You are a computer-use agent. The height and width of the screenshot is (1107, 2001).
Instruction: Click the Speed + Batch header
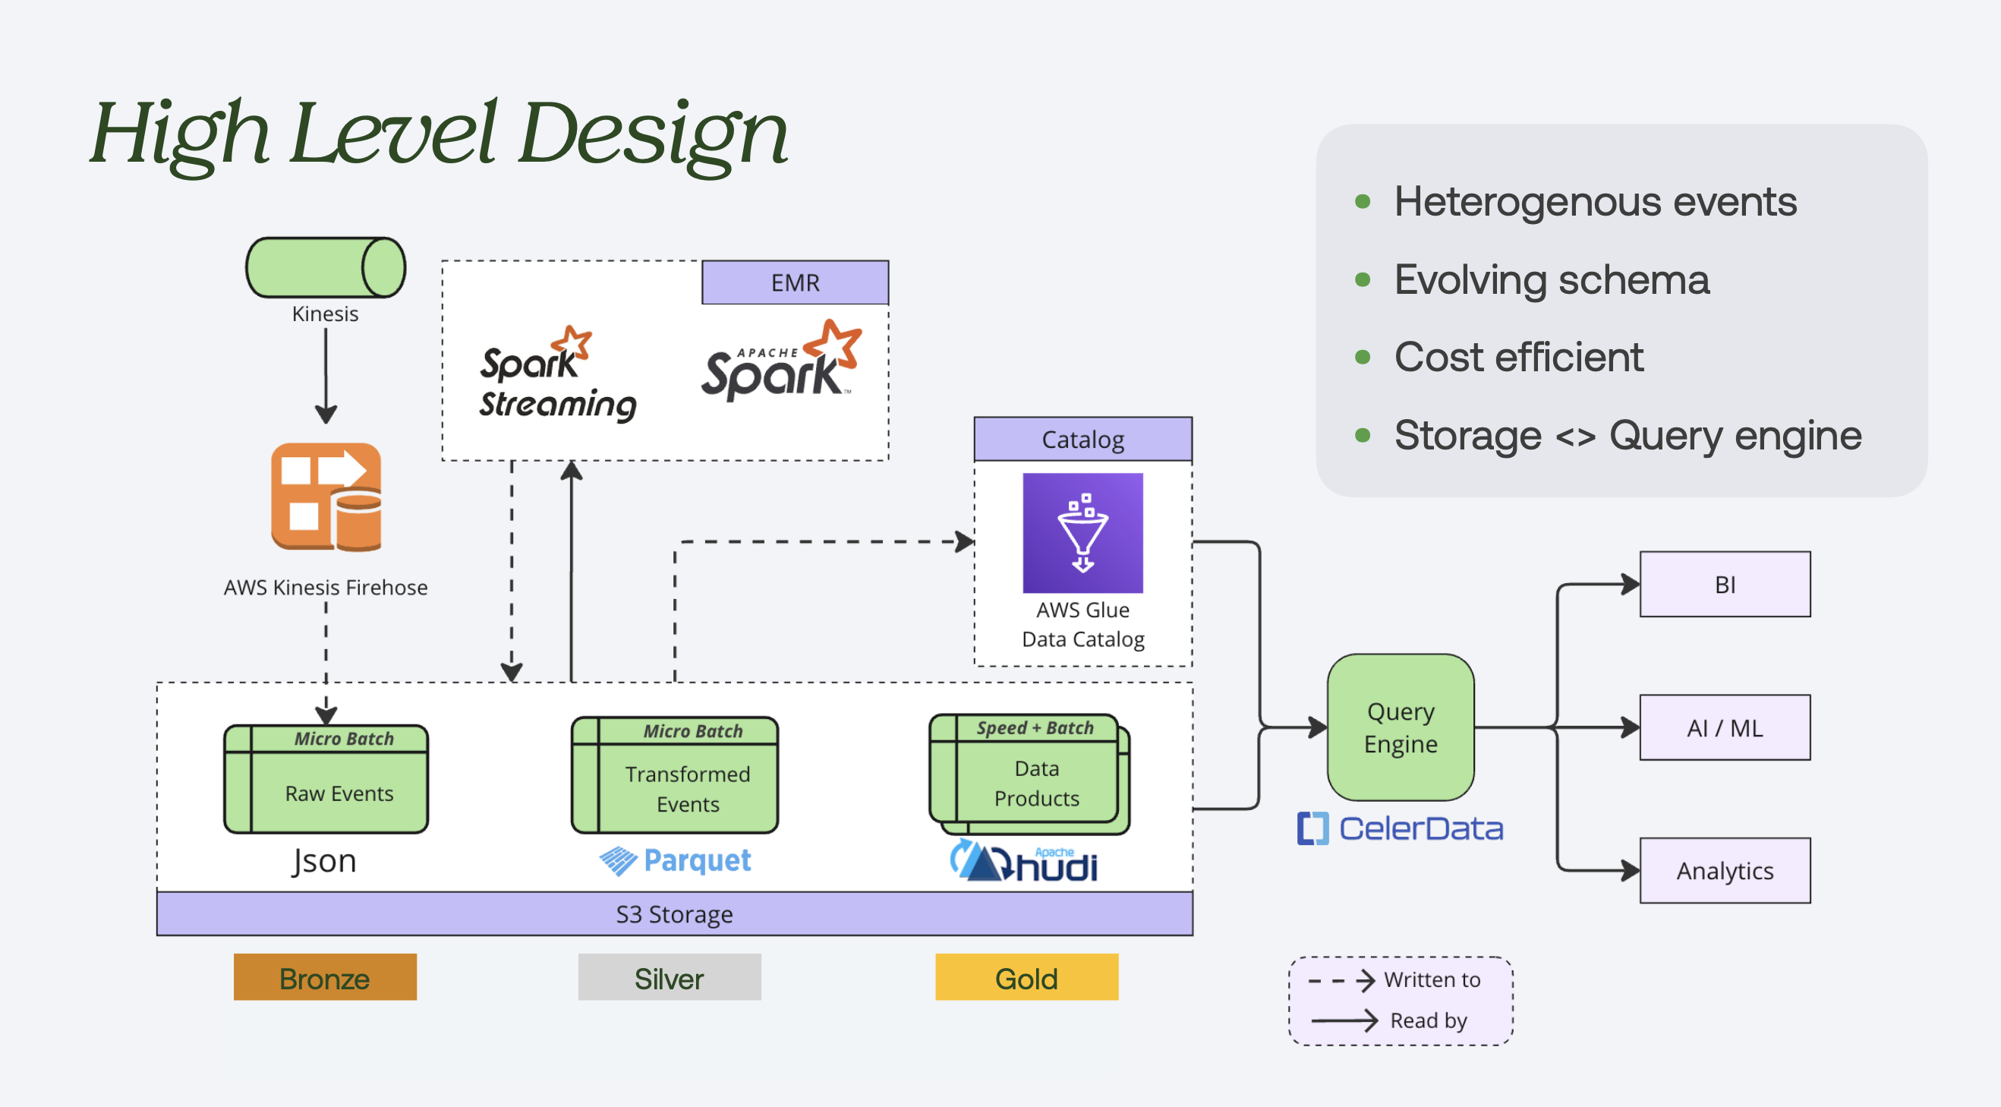point(1035,728)
